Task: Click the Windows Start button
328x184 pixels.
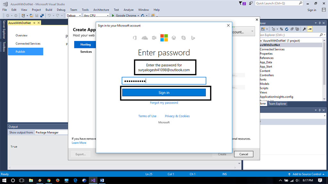Action: click(4, 180)
